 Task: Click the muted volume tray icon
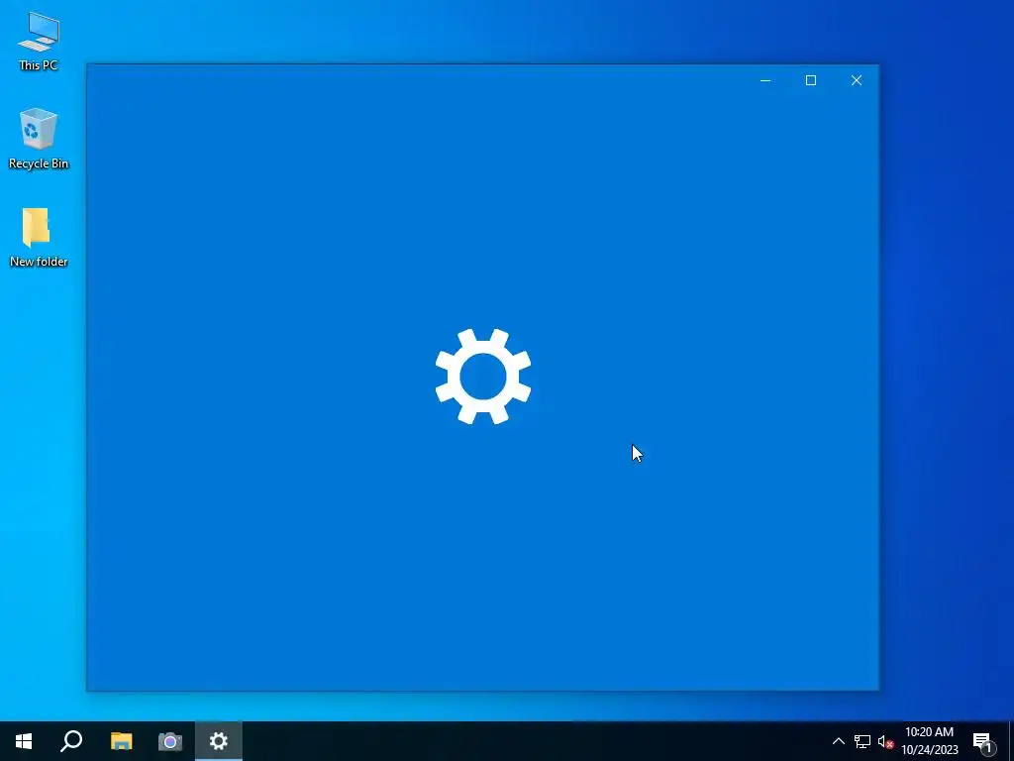885,741
